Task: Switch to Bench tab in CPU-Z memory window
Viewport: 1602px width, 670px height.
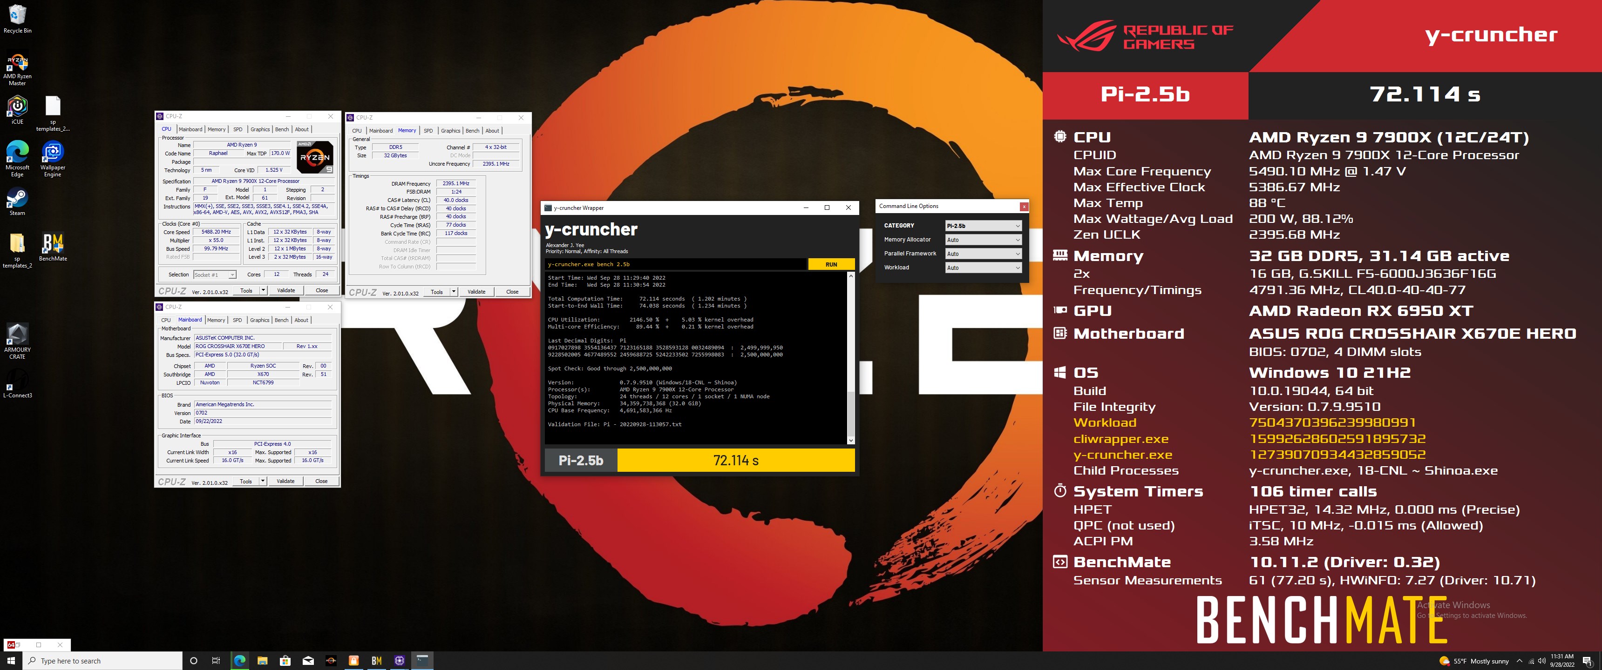Action: [473, 131]
